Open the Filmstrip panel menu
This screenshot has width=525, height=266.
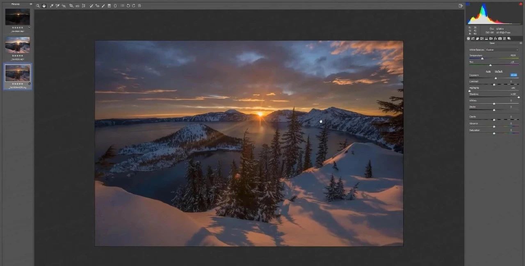pyautogui.click(x=31, y=4)
